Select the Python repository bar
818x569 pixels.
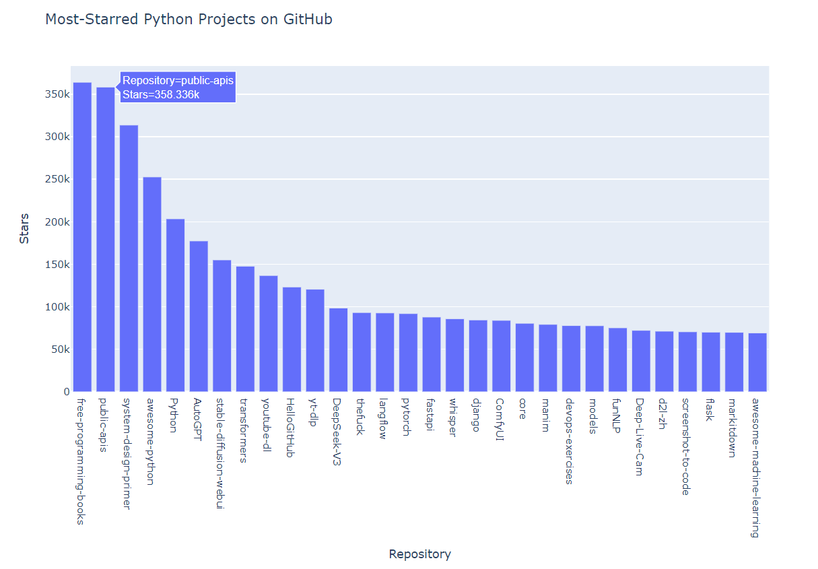176,305
